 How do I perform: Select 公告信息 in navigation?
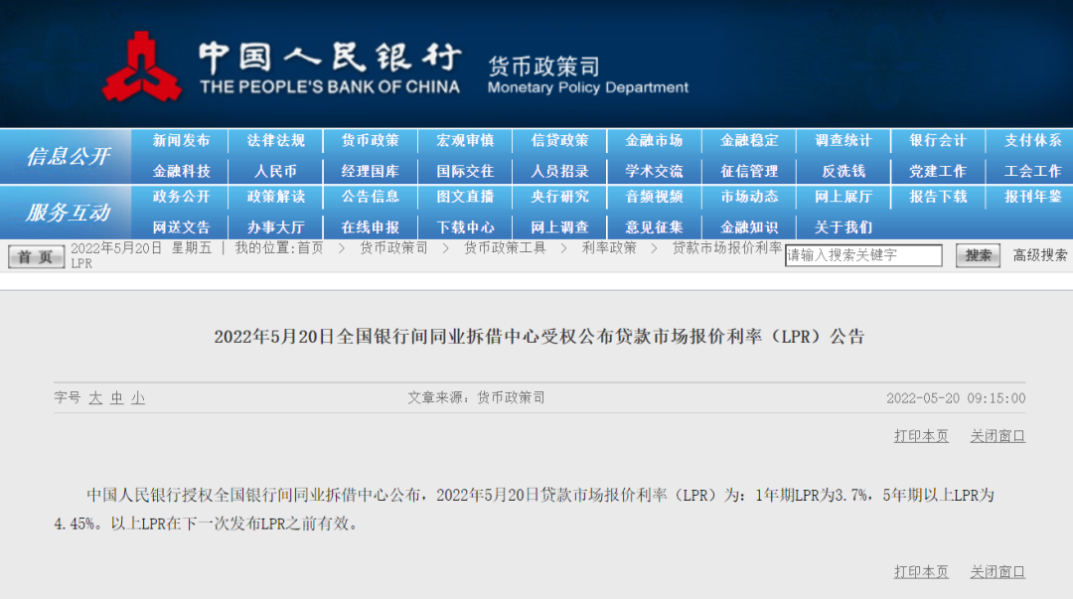tap(370, 197)
